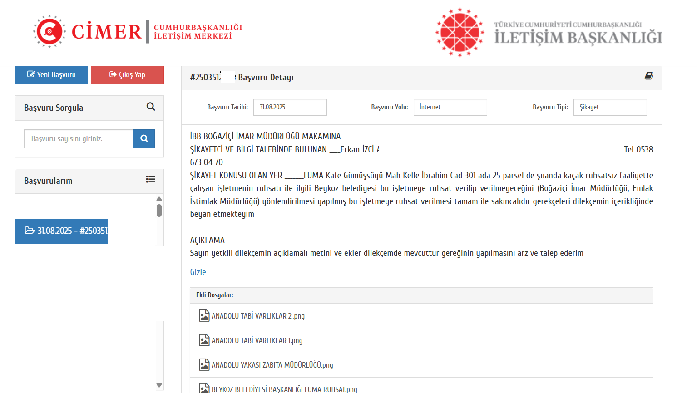Open ANADOLU TABİ VARLIKLAR 1.png attachment
This screenshot has width=697, height=393.
[x=257, y=340]
